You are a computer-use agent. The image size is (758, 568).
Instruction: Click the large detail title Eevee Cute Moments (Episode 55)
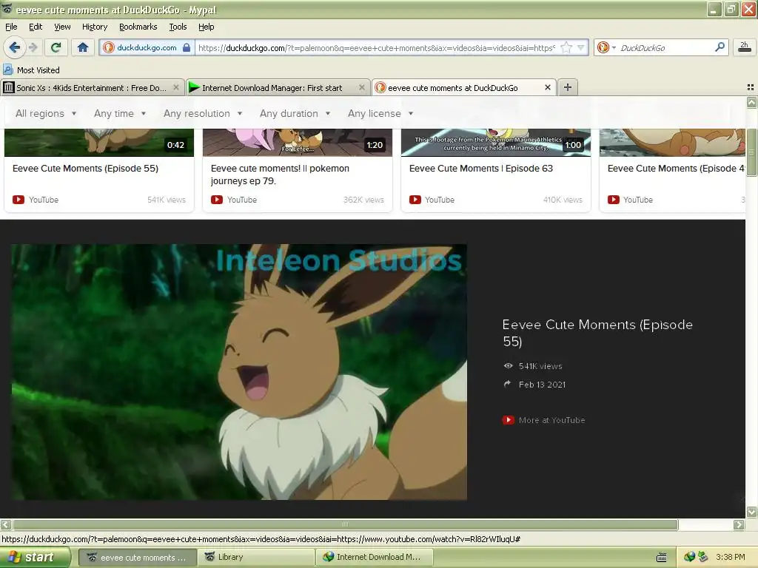(597, 333)
